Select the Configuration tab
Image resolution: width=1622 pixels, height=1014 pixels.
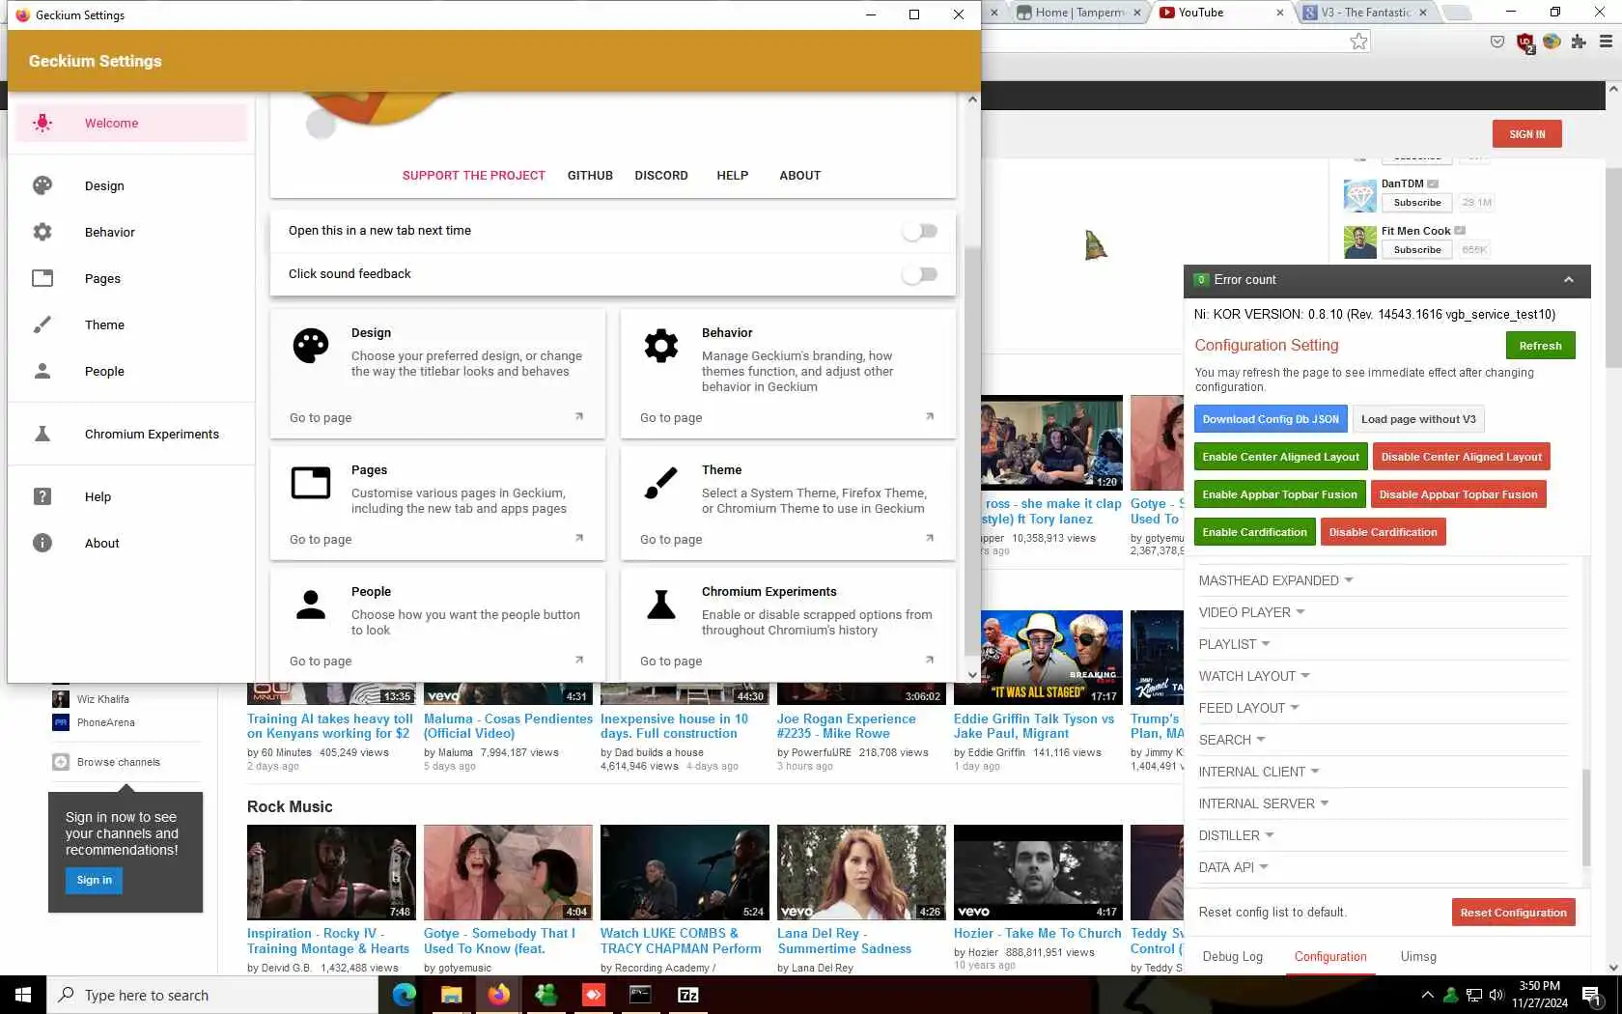coord(1330,957)
